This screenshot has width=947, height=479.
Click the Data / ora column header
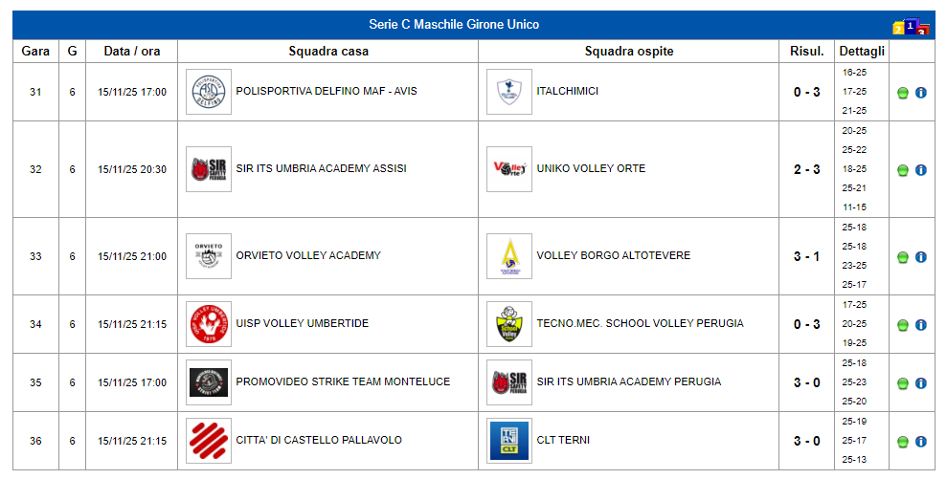coord(132,52)
